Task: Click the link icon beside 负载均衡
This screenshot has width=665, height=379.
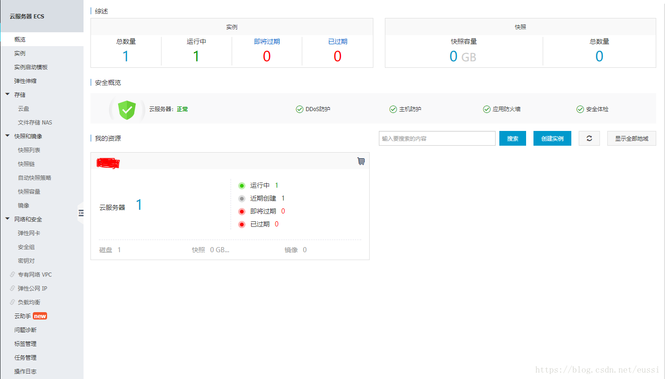Action: pos(12,302)
